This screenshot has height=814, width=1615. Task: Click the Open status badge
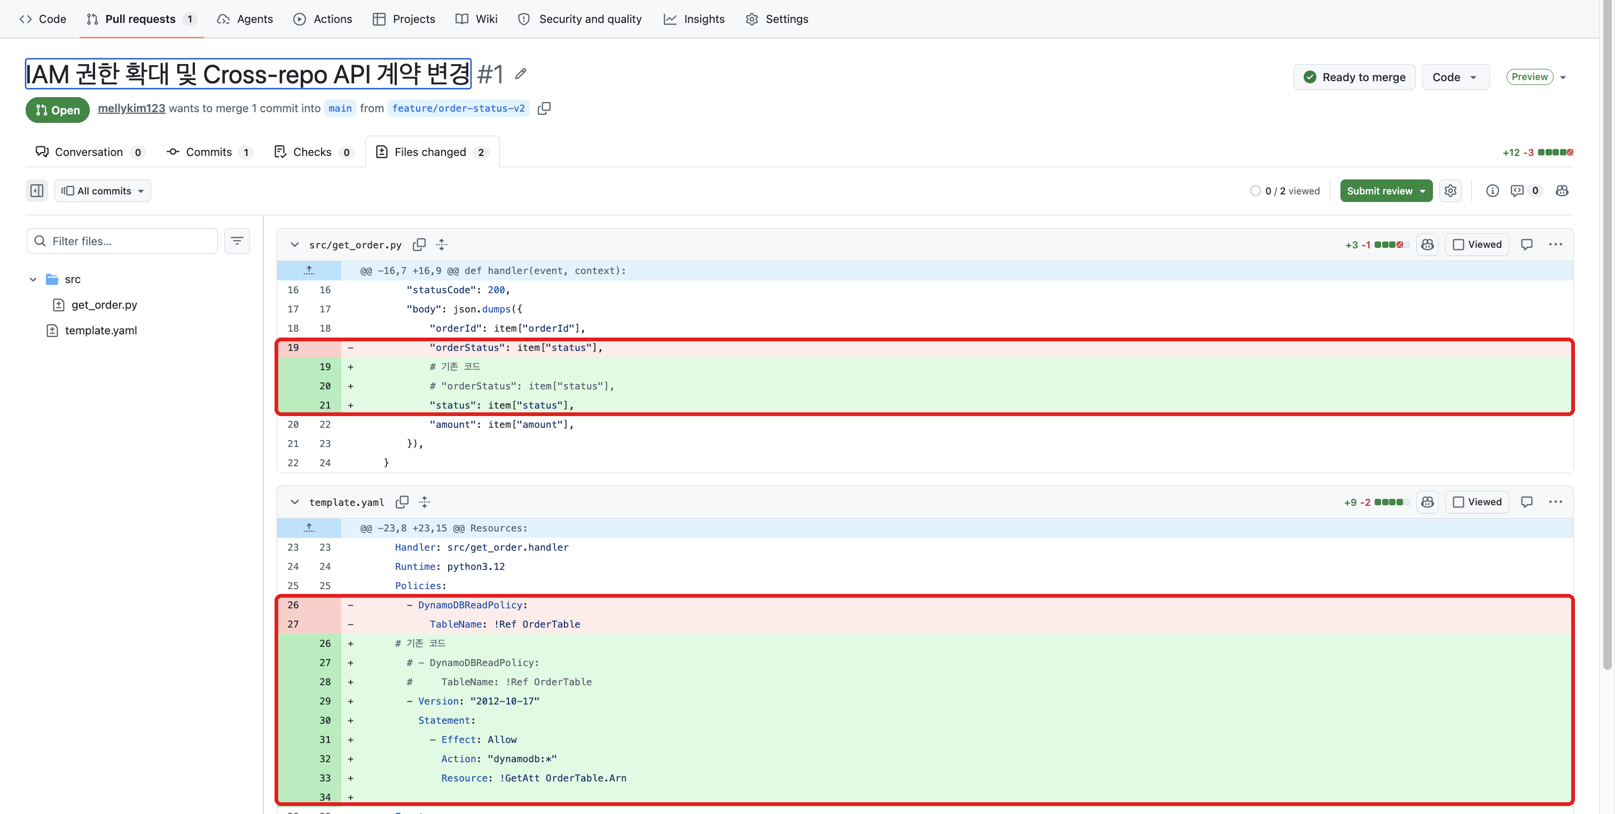coord(57,109)
